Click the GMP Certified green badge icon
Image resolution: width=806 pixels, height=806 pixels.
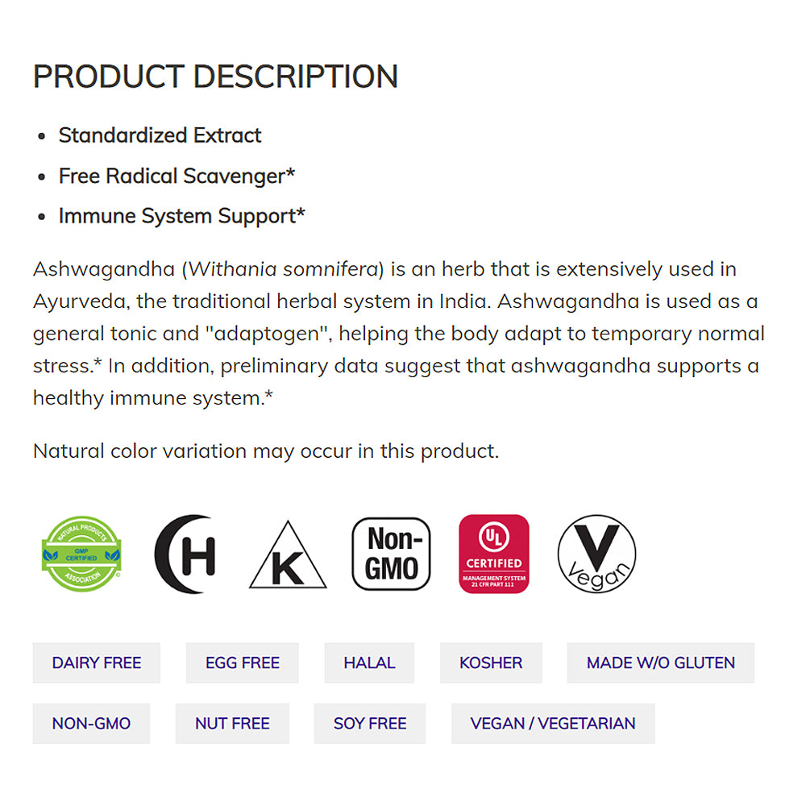click(x=81, y=554)
